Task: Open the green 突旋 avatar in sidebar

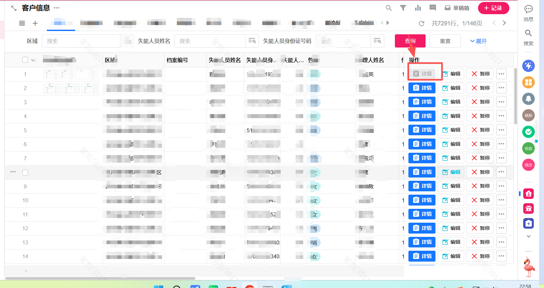Action: pyautogui.click(x=528, y=148)
